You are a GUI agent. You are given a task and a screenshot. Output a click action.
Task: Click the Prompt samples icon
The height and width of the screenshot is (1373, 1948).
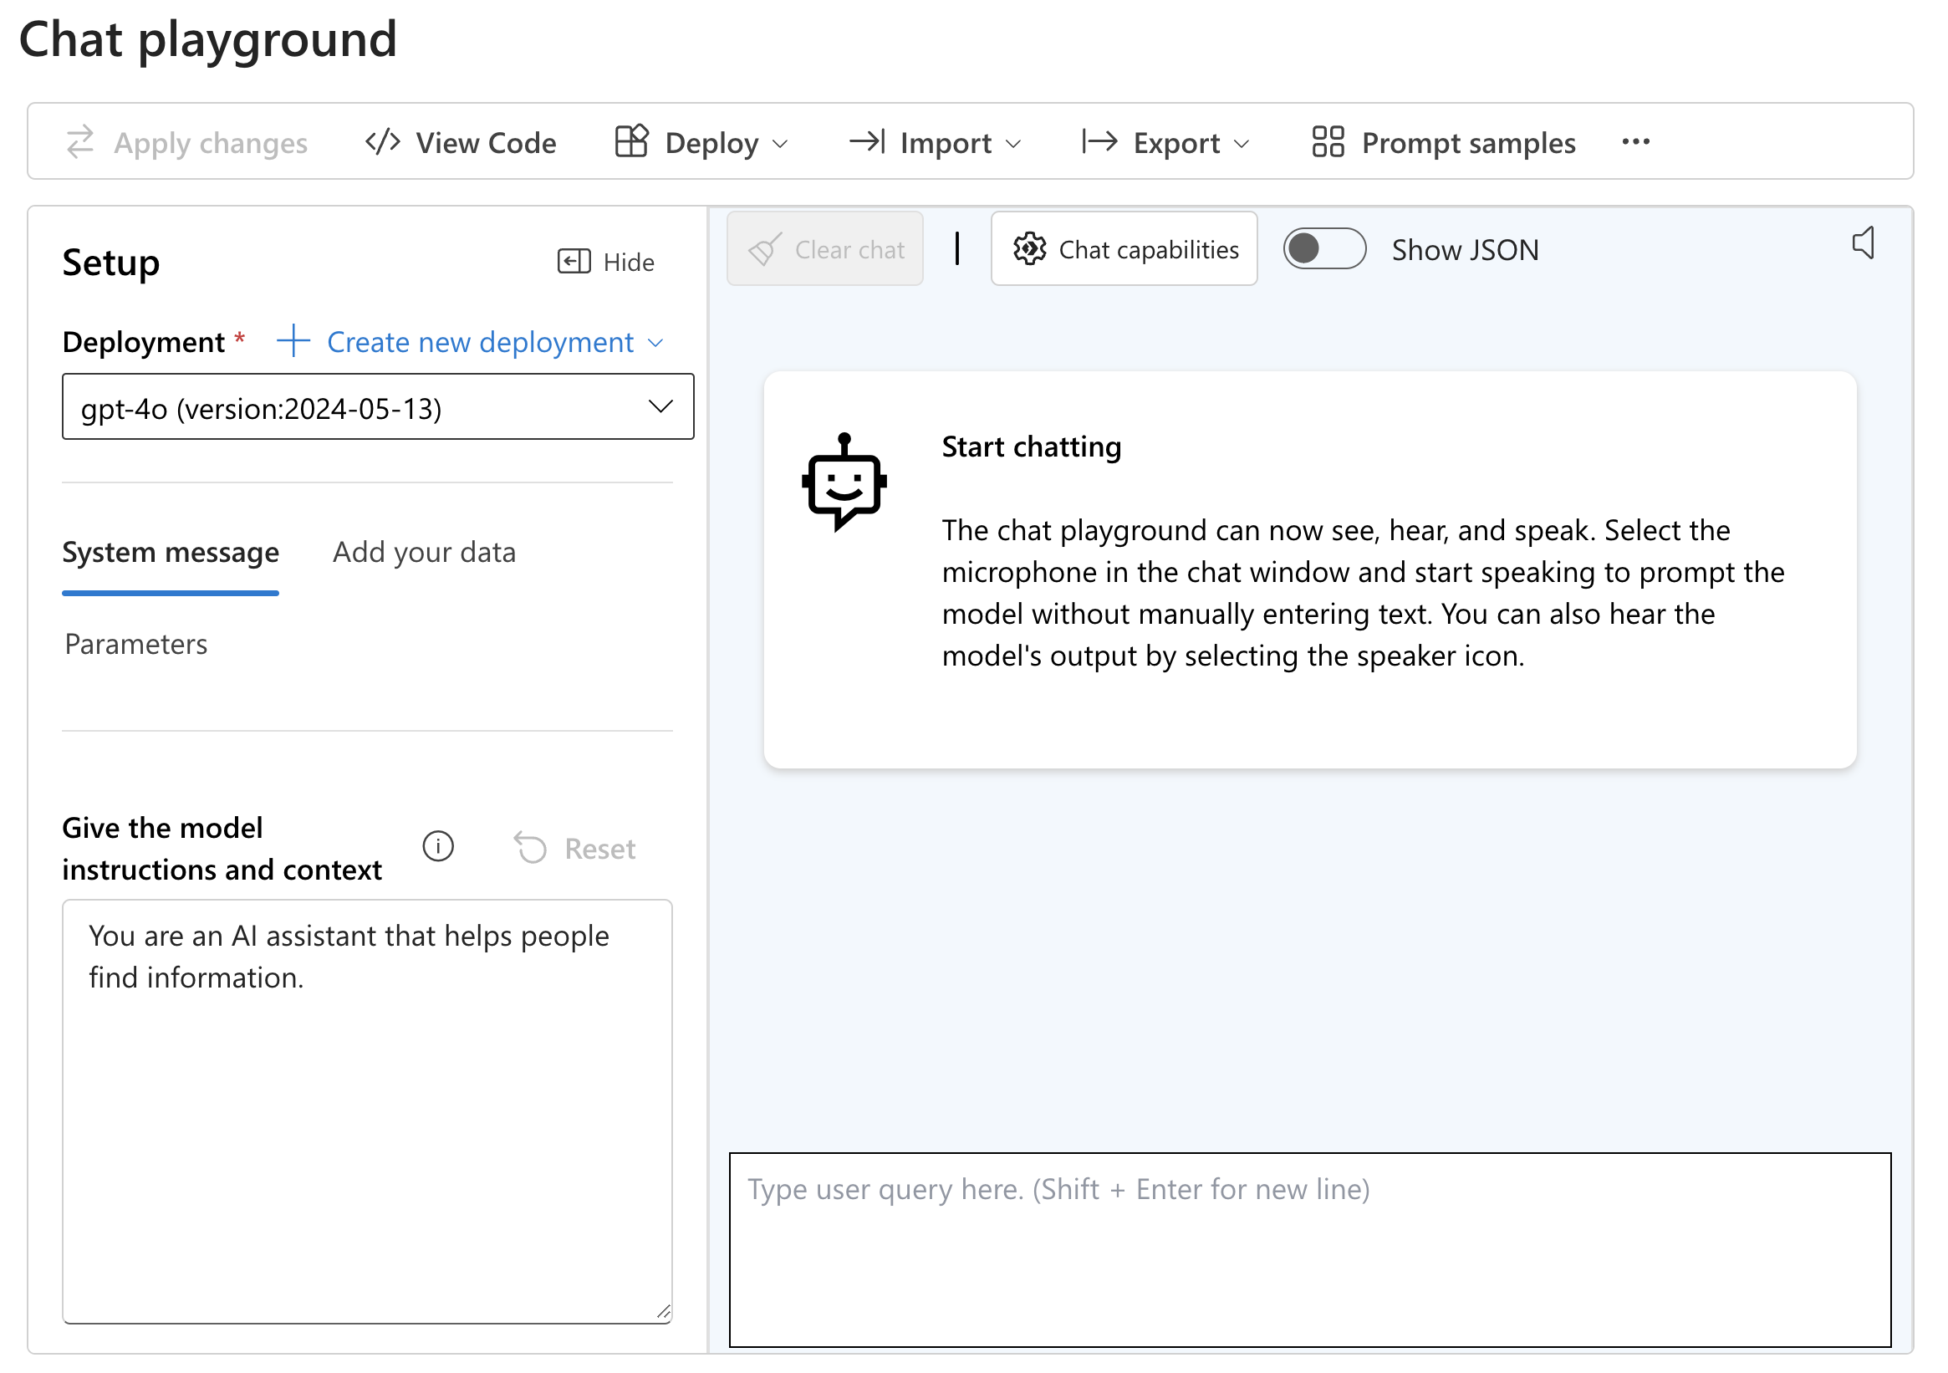click(x=1325, y=143)
